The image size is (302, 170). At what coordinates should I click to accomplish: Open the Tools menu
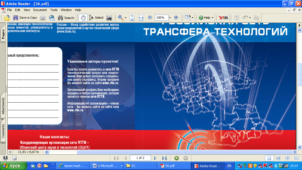pos(54,10)
